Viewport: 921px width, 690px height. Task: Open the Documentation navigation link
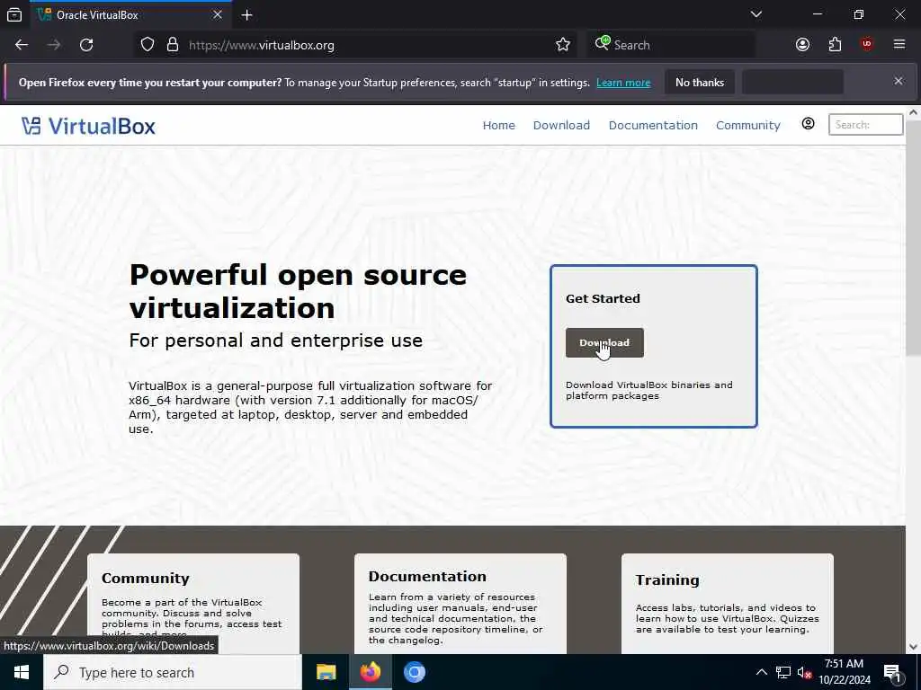[x=653, y=125]
